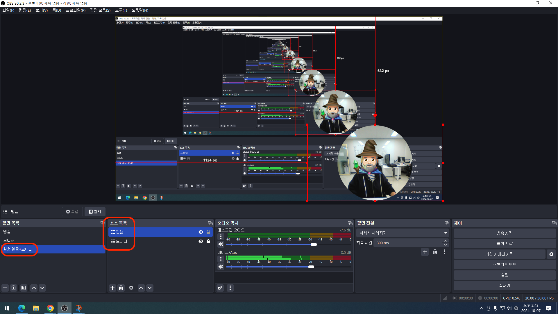Delete selected source with trash icon

(121, 288)
